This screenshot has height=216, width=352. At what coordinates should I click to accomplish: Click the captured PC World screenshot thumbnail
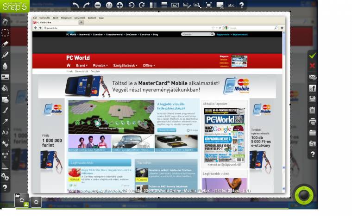point(159,105)
